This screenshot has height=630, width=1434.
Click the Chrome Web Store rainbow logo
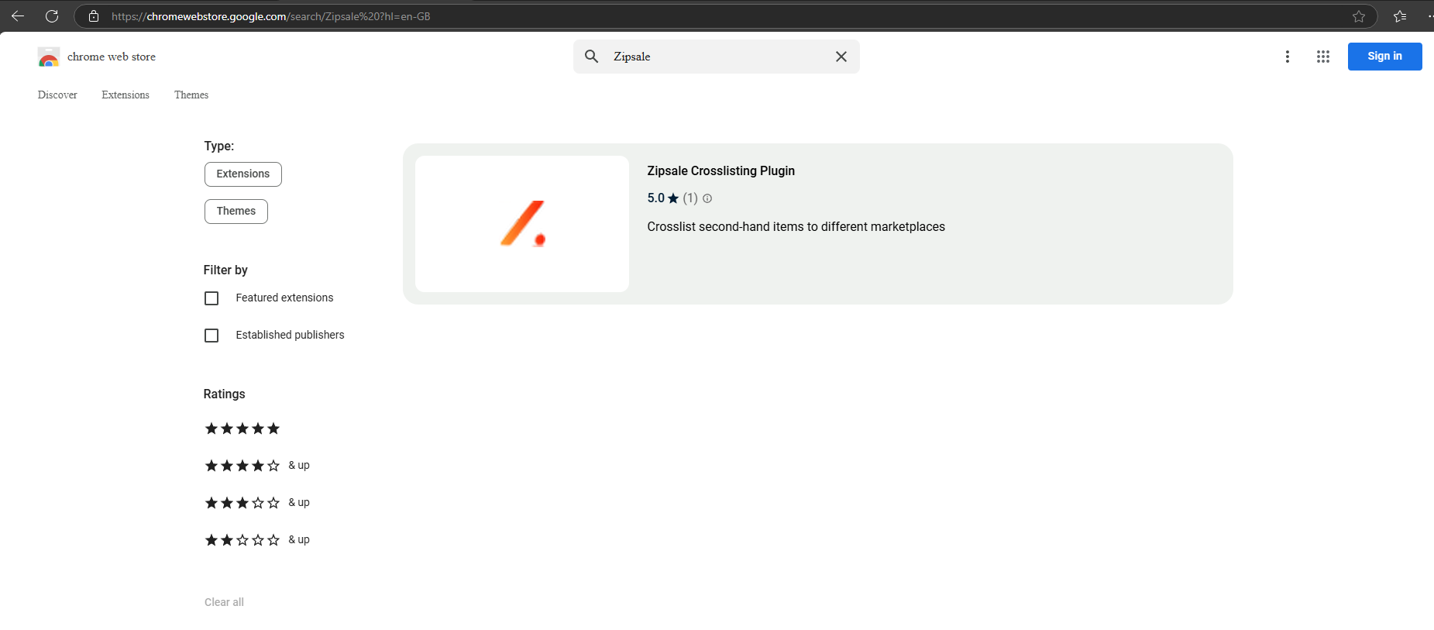(x=49, y=57)
